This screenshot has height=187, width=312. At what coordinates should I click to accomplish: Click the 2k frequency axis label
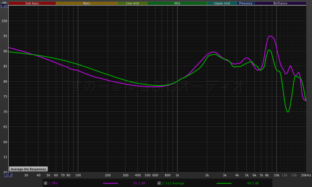[207, 175]
